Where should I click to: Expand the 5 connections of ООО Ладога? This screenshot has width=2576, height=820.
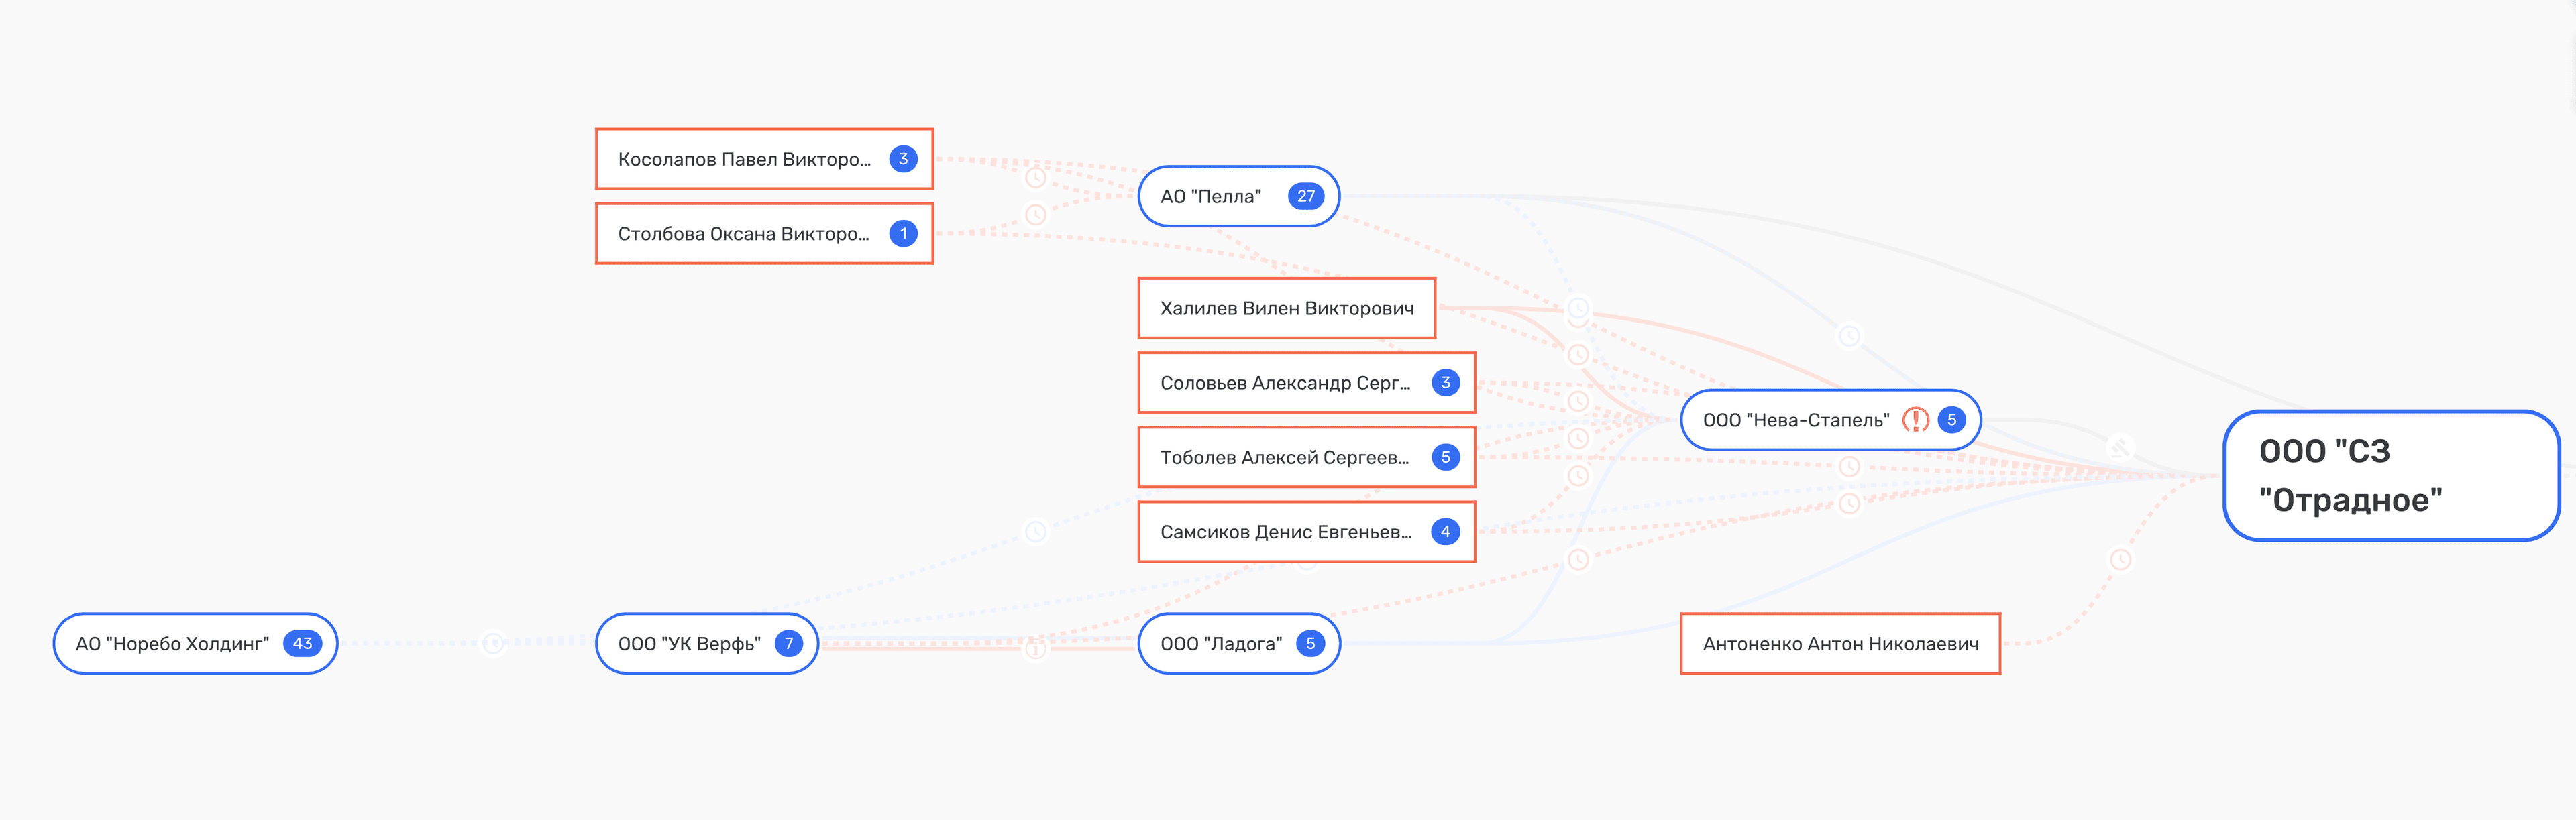tap(1310, 643)
